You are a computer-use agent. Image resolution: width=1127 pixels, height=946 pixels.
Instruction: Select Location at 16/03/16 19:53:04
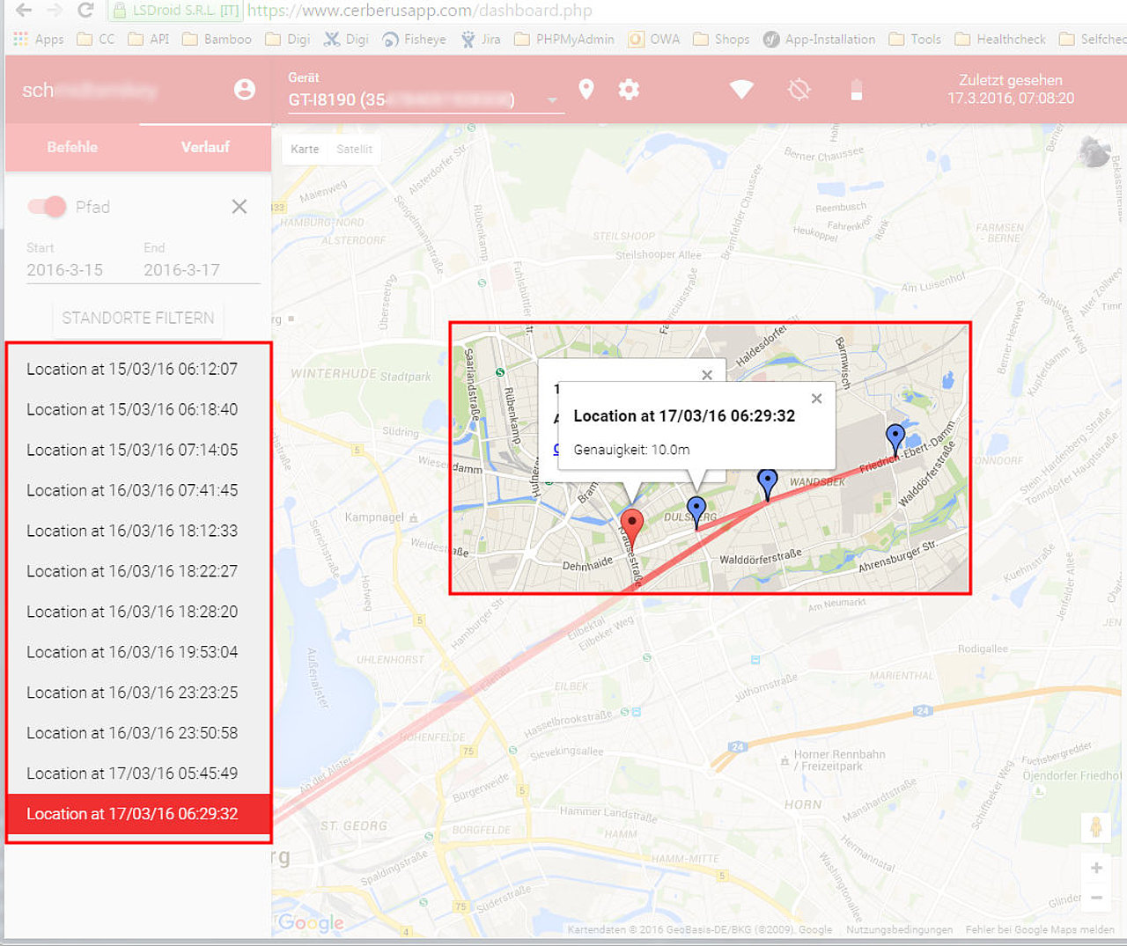click(138, 652)
